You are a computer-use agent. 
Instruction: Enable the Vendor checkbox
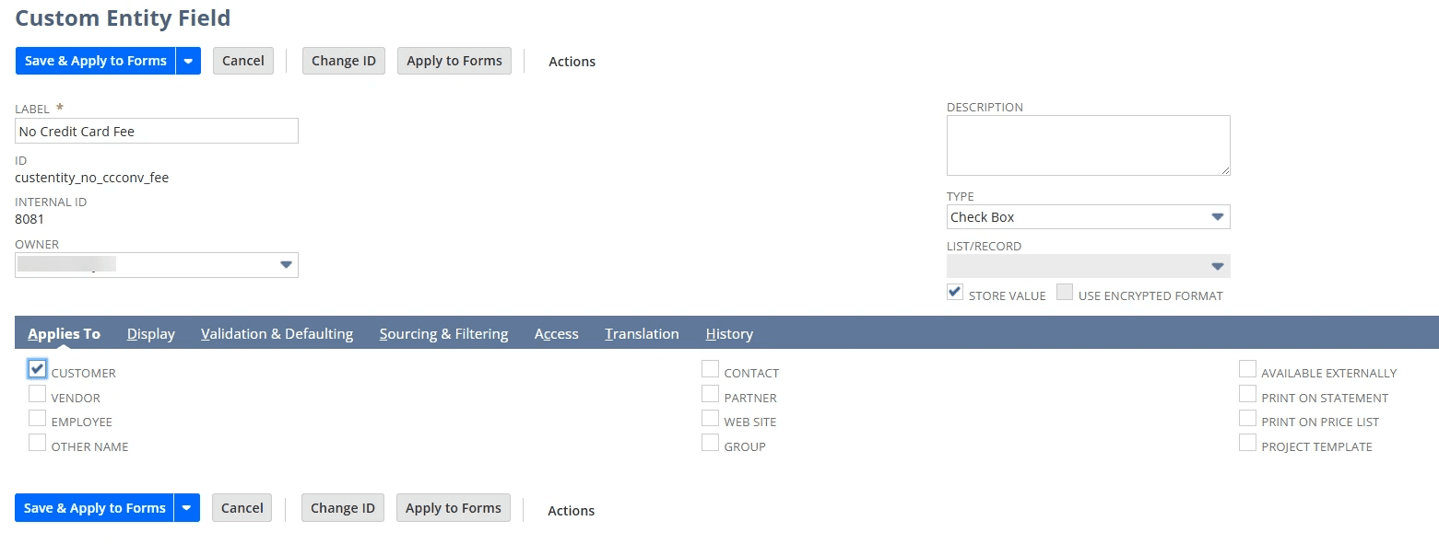click(37, 394)
